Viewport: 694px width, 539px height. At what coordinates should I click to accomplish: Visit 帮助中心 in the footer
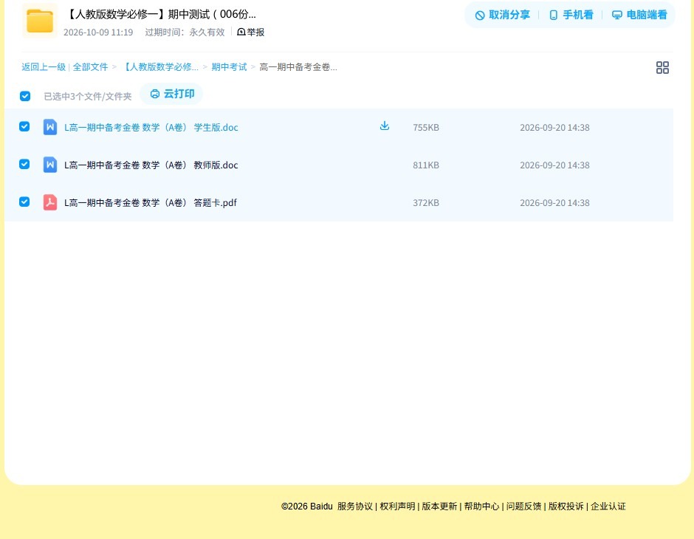(x=481, y=507)
